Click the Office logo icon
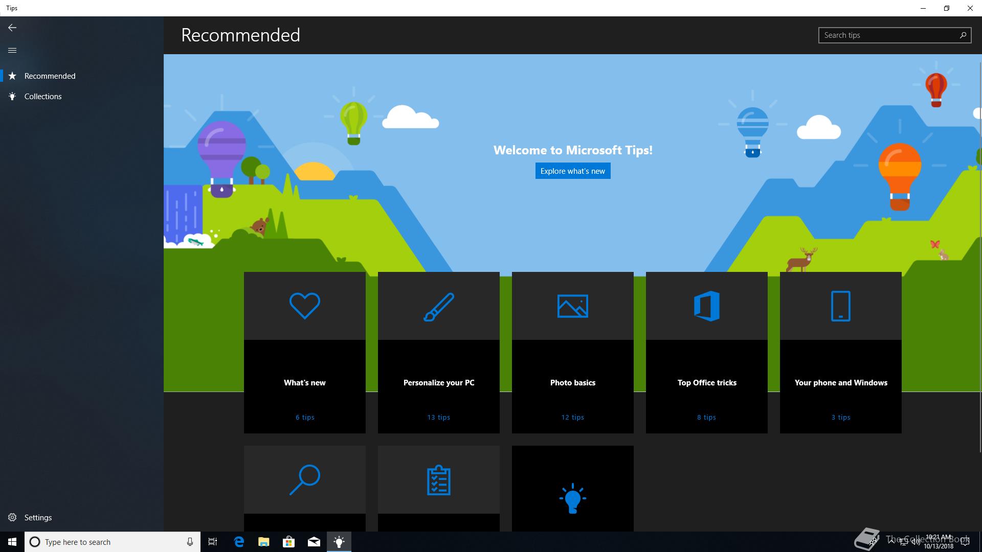Screen dimensions: 982x552 click(706, 306)
